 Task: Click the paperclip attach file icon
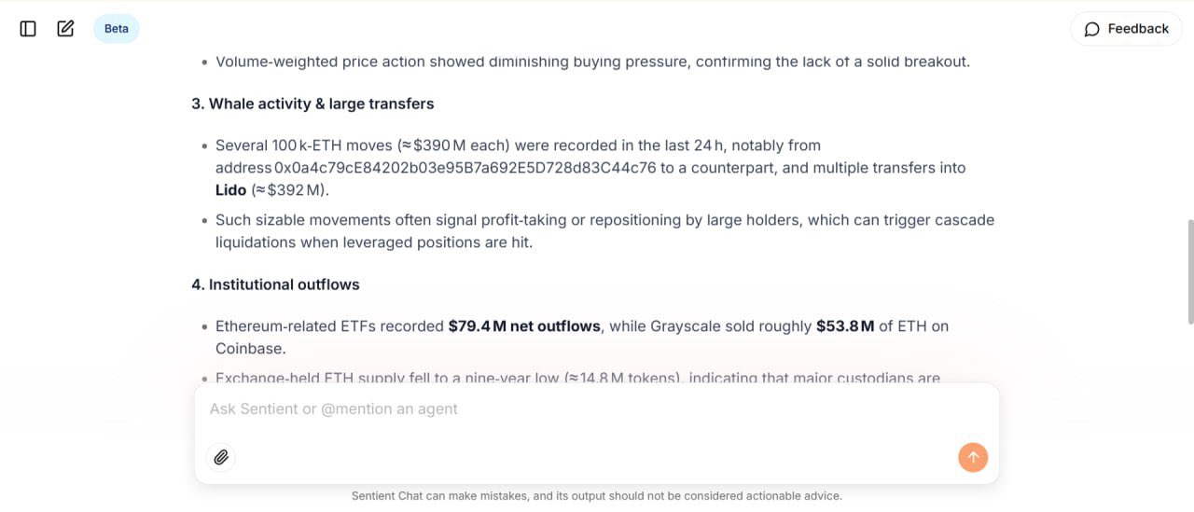pyautogui.click(x=221, y=457)
